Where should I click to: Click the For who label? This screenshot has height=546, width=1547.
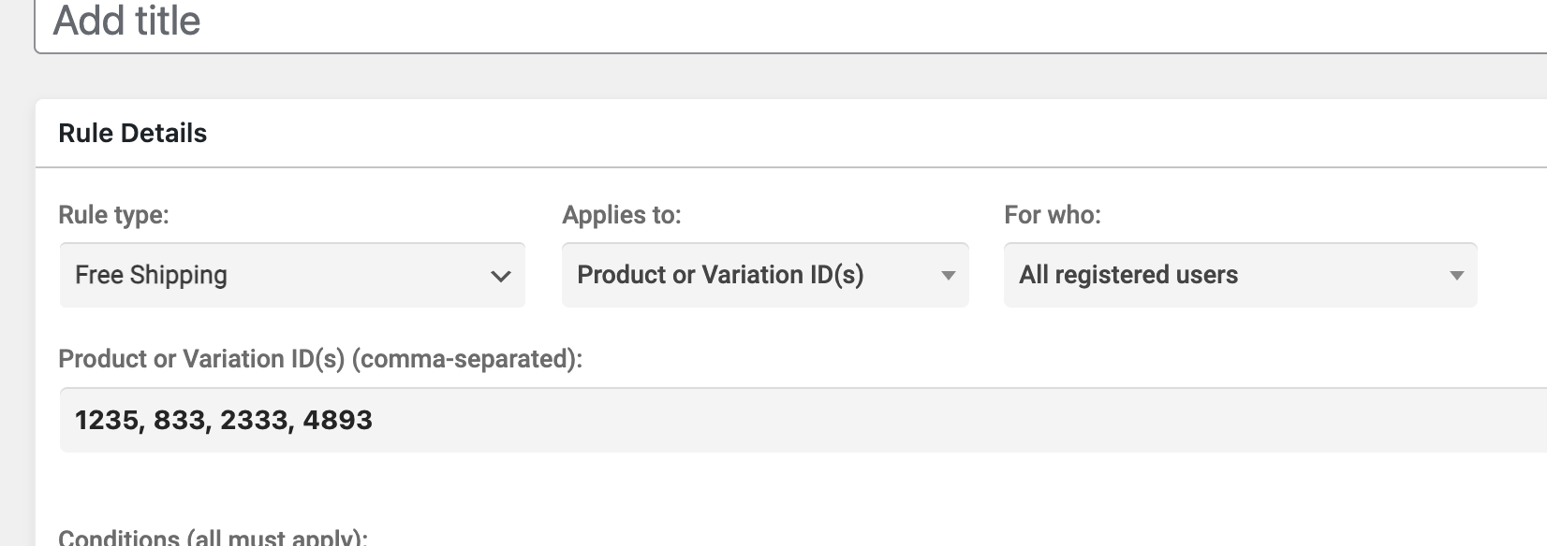coord(1053,215)
